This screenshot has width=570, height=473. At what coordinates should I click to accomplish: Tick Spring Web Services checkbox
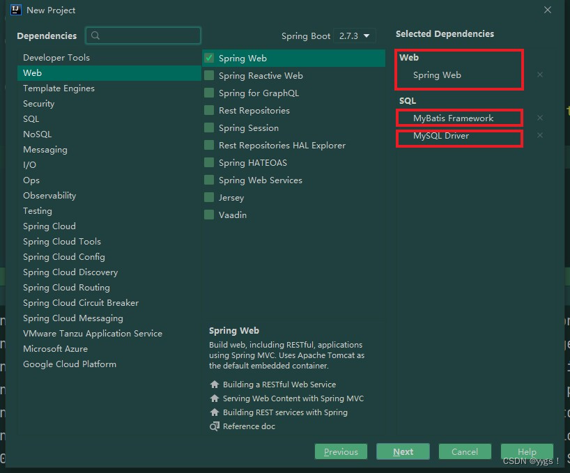click(209, 180)
